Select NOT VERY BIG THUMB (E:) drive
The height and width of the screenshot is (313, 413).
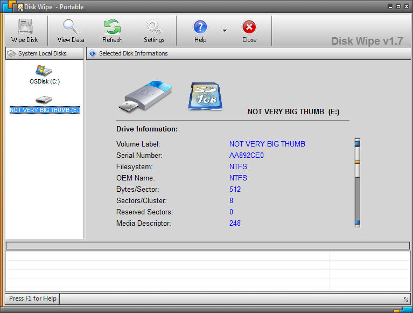click(45, 105)
